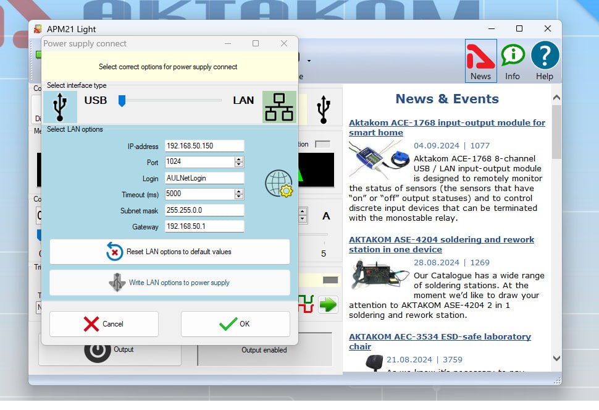Open the toolbar dropdown arrow in main window
The width and height of the screenshot is (599, 410).
(x=309, y=61)
